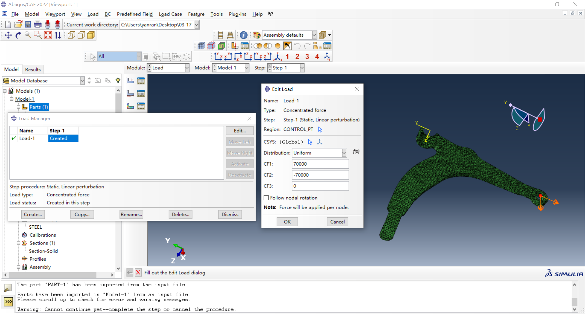The height and width of the screenshot is (314, 585).
Task: Go back one step in the prompt area
Action: (130, 273)
